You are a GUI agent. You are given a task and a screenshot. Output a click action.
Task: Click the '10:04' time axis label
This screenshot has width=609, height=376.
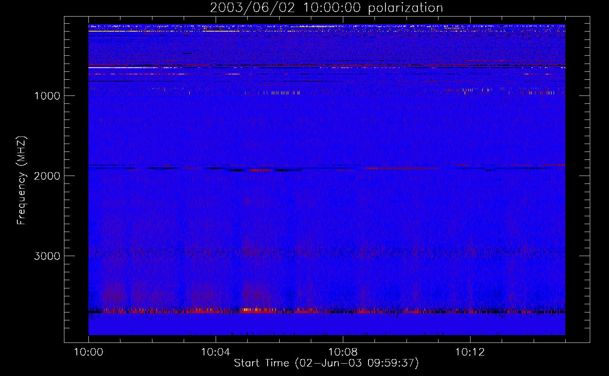pyautogui.click(x=216, y=352)
